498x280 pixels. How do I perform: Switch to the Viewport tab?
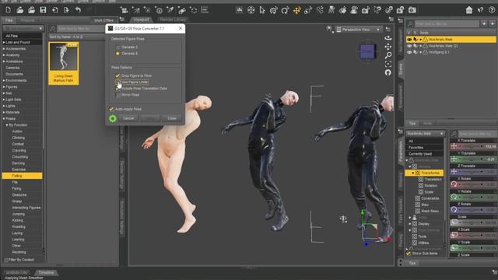142,19
